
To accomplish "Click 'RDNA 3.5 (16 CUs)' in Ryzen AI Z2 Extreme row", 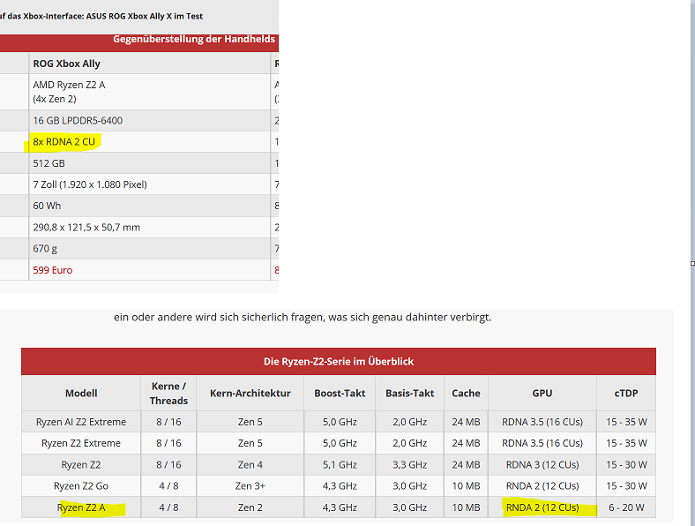I will [542, 422].
